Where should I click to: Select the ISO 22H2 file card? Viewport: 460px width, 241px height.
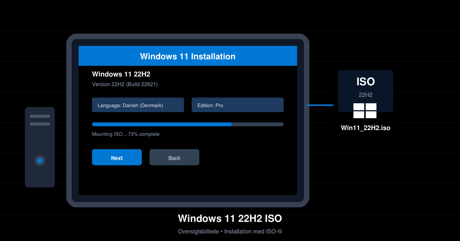(366, 91)
